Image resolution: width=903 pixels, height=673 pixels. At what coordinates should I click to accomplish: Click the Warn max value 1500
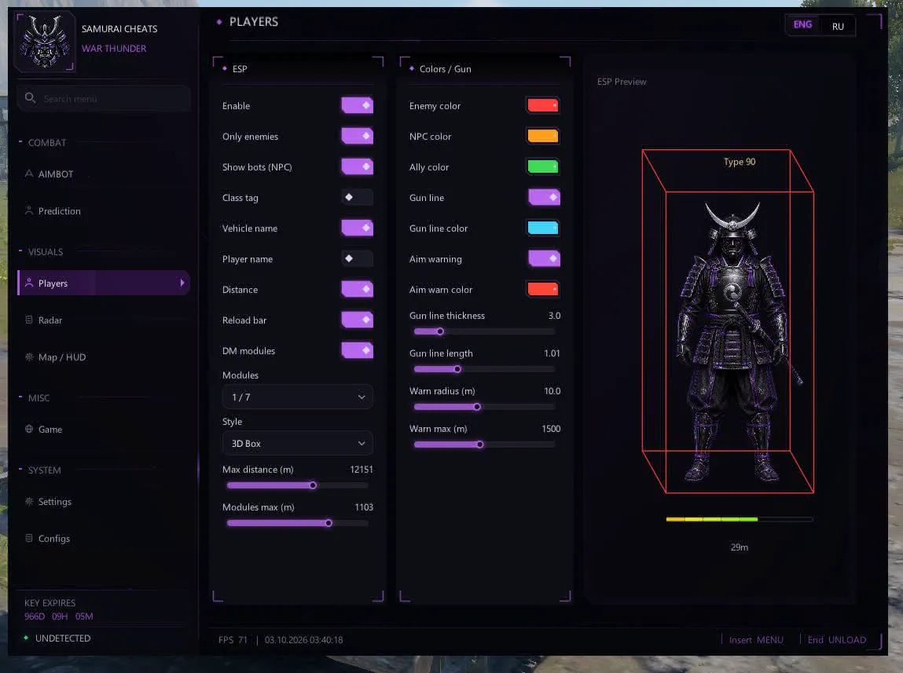551,429
